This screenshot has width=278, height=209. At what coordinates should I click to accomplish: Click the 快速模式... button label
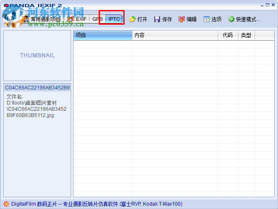[247, 19]
